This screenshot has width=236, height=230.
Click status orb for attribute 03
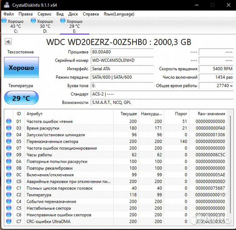9,128
